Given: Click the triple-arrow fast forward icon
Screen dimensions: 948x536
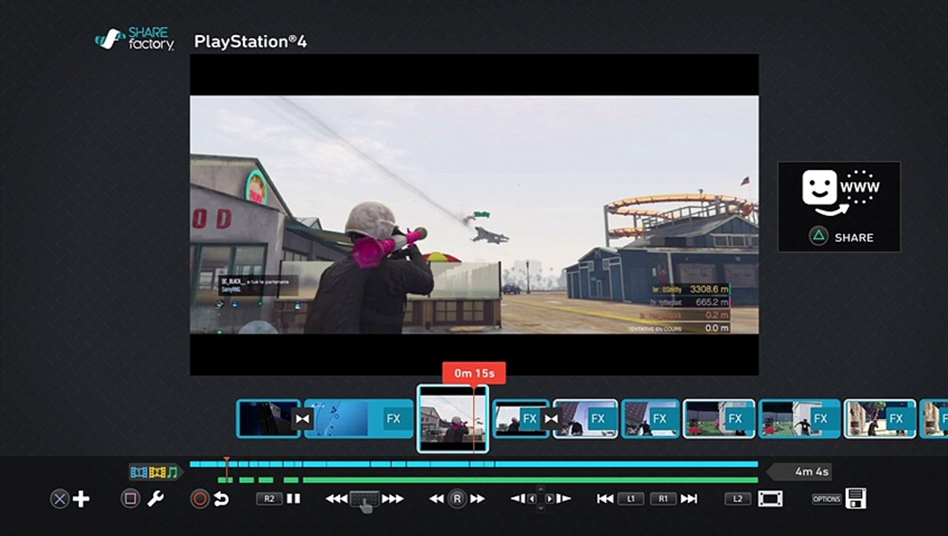Looking at the screenshot, I should (x=393, y=499).
